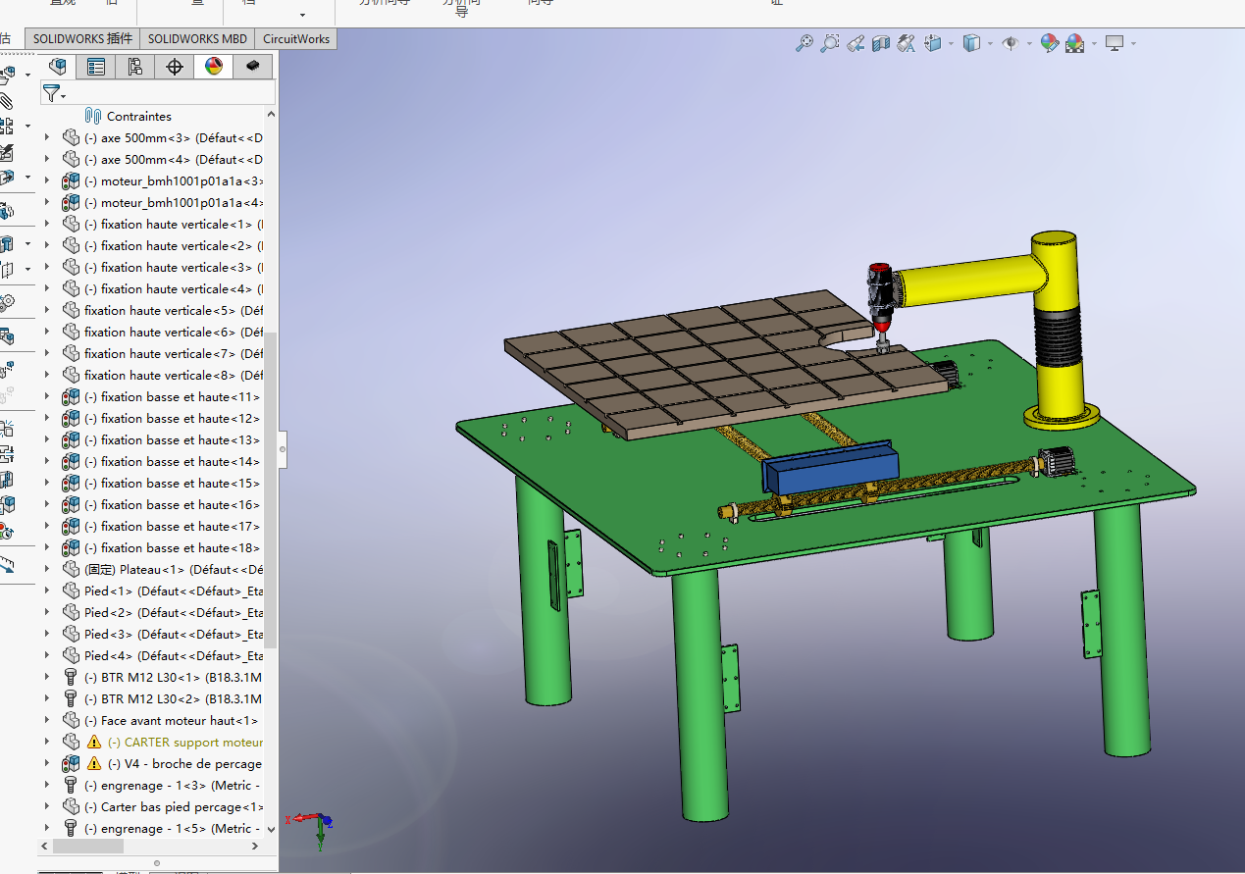Toggle the Section View tool
The height and width of the screenshot is (874, 1245).
pyautogui.click(x=881, y=43)
